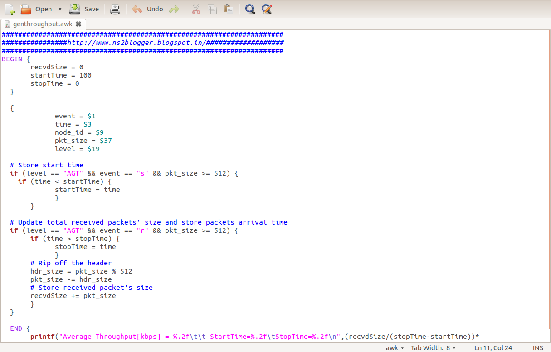
Task: Open the awk language mode selector
Action: [393, 347]
